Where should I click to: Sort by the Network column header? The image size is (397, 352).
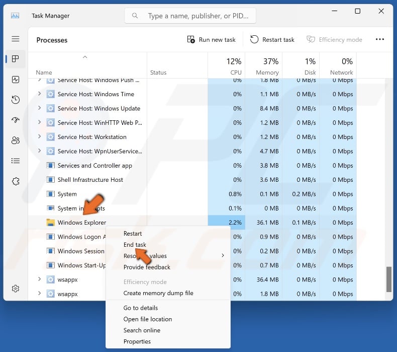[338, 66]
